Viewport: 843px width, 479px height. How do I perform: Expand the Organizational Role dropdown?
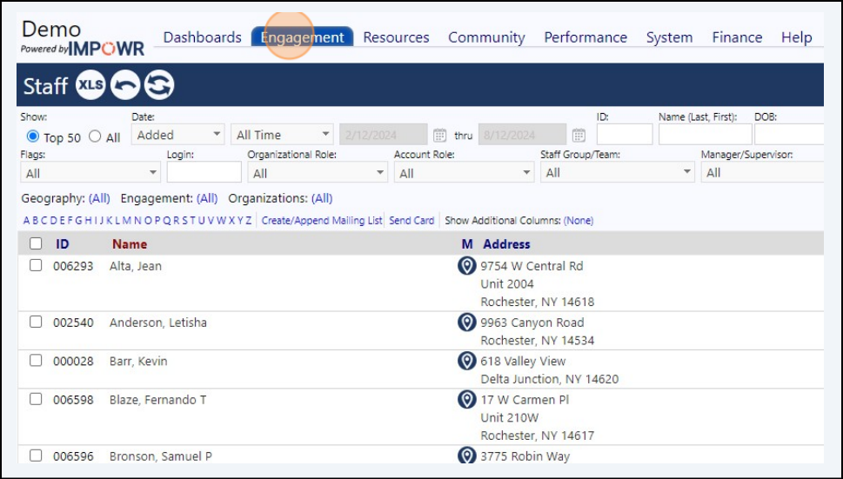point(318,173)
